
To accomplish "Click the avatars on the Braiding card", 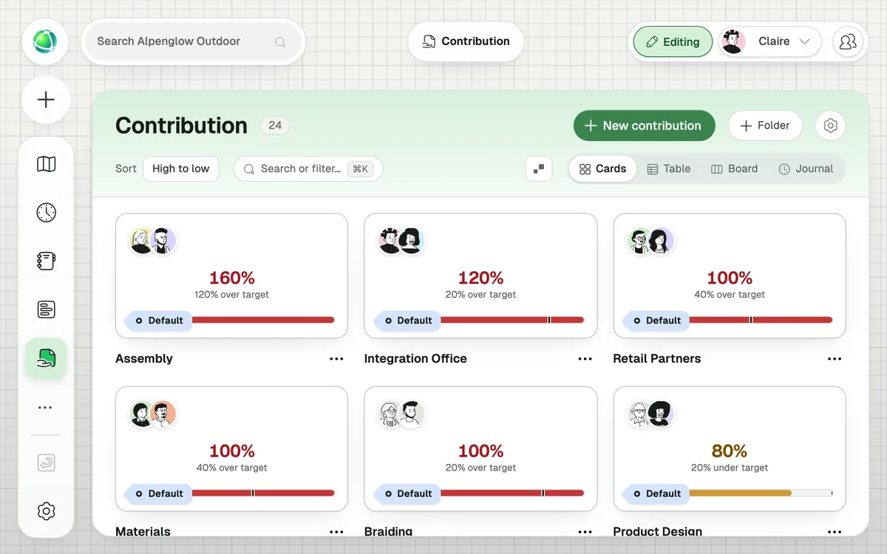I will [401, 414].
